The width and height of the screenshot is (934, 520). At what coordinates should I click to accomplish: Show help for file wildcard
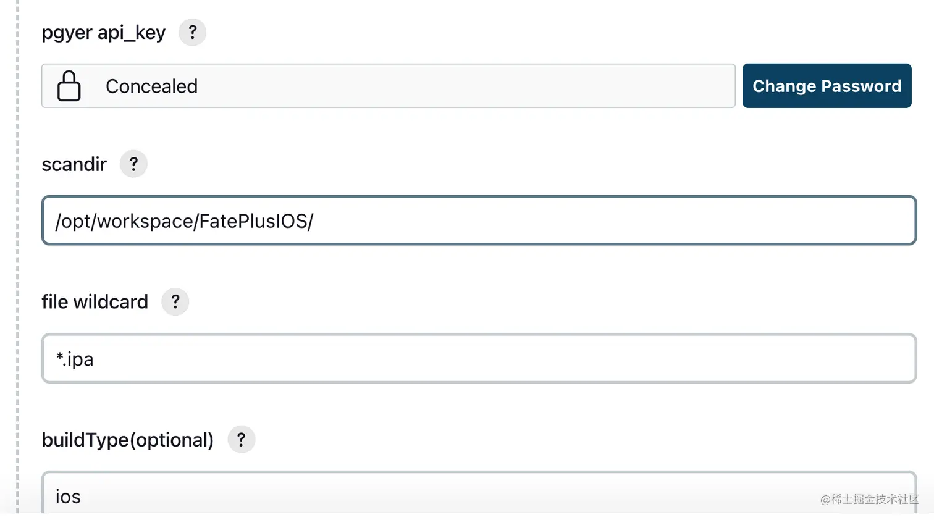pos(175,302)
